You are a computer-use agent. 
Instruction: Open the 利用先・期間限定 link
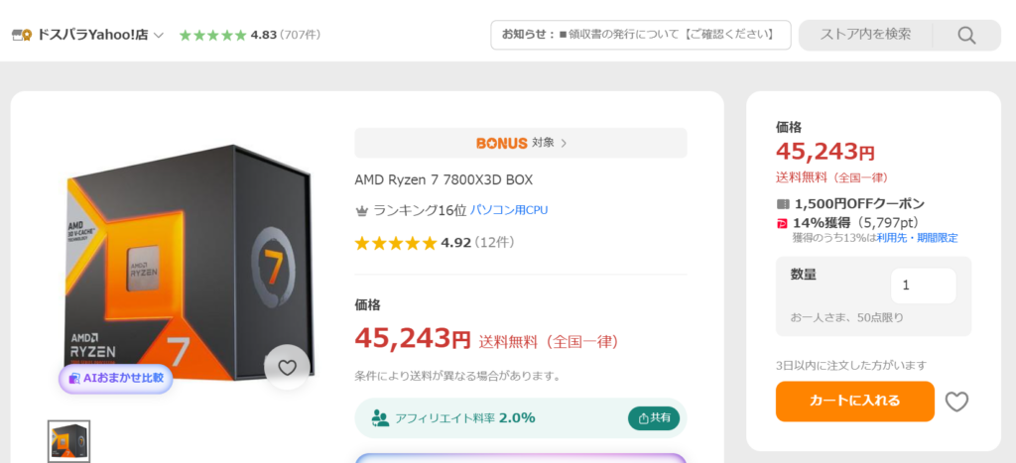click(x=917, y=238)
